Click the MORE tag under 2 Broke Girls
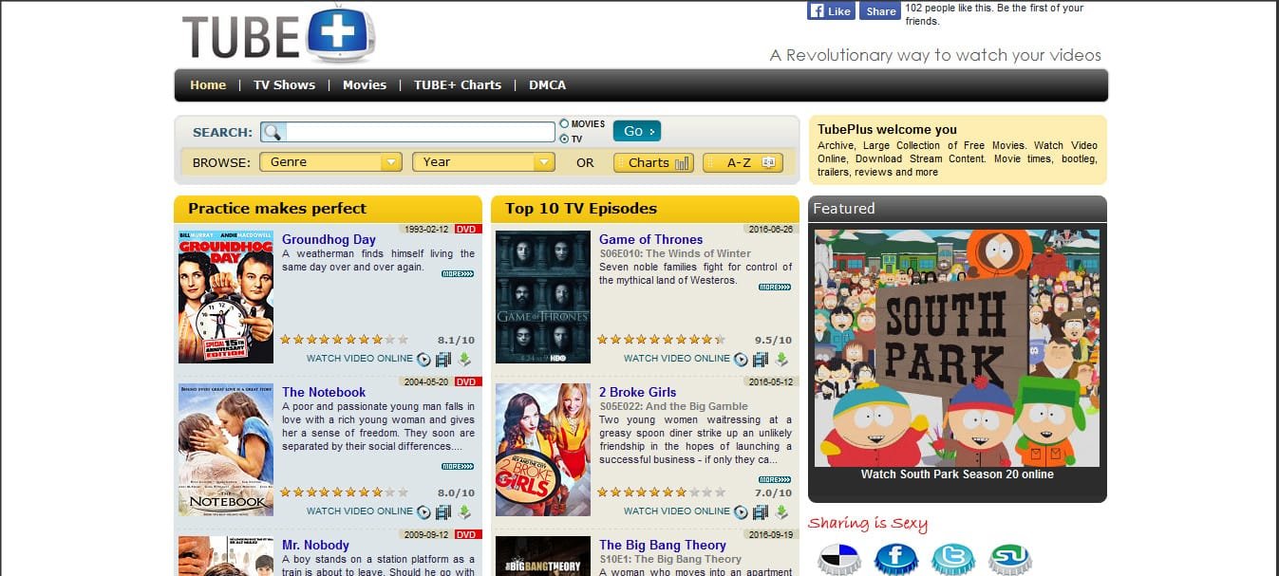This screenshot has height=576, width=1279. 775,479
